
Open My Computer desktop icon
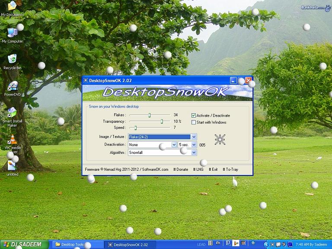pos(12,35)
